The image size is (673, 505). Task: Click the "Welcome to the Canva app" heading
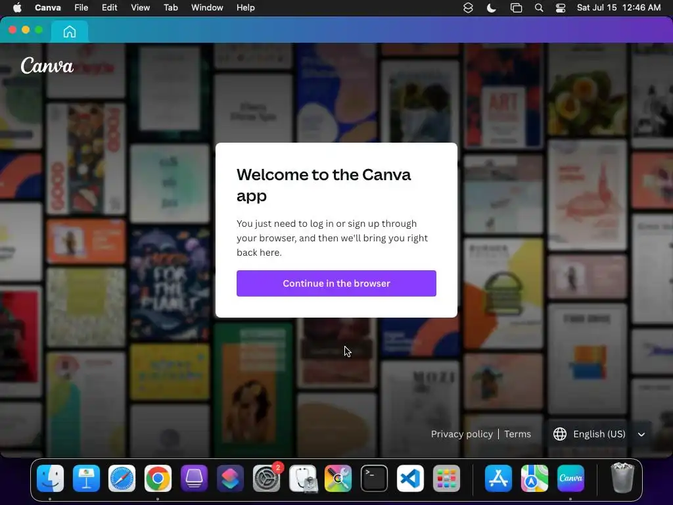coord(323,185)
